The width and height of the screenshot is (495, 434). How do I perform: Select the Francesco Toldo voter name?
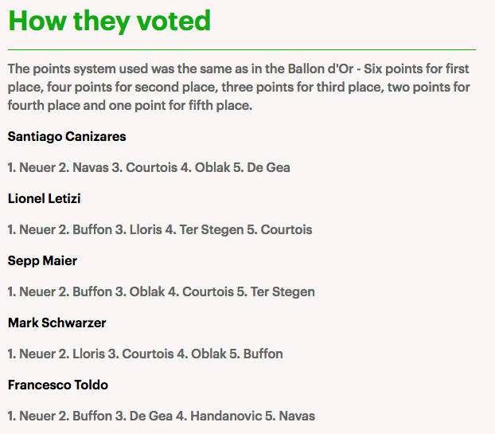(58, 385)
